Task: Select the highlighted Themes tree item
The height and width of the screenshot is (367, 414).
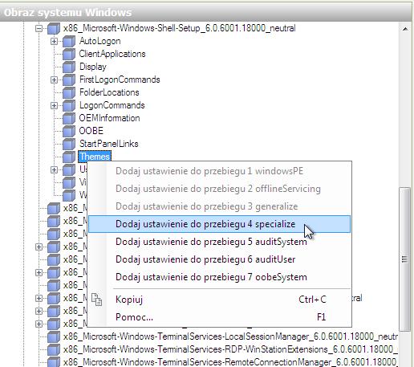Action: pos(95,157)
